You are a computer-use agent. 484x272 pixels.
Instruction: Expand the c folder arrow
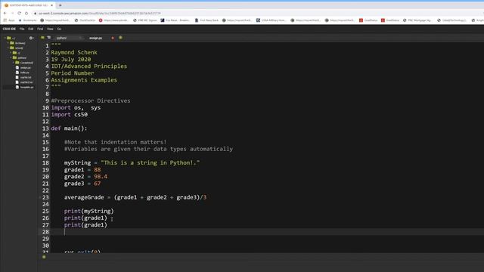[11, 53]
